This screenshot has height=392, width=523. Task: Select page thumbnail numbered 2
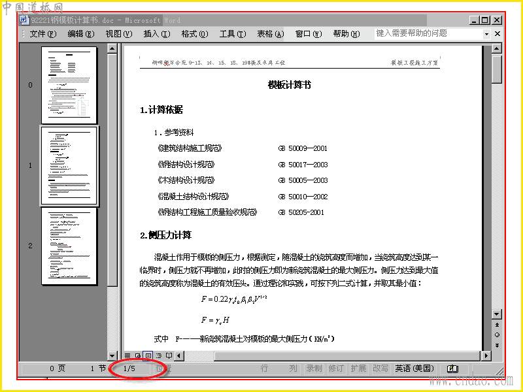(69, 246)
